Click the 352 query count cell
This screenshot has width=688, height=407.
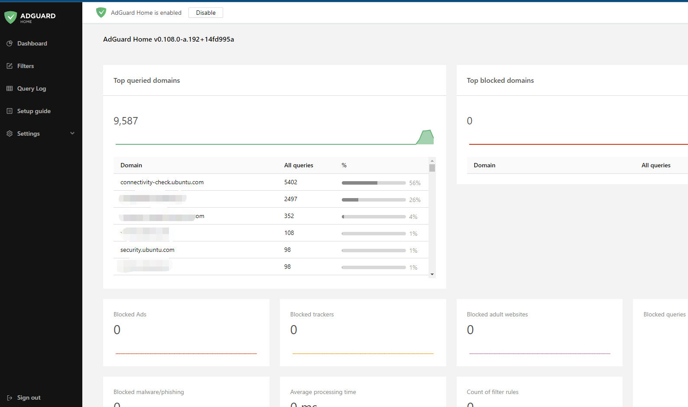[289, 216]
